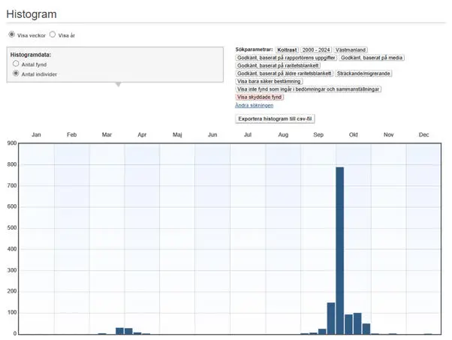Click the 'Visa skyddade fynd' red tag
Screen dimensions: 452x340
260,97
